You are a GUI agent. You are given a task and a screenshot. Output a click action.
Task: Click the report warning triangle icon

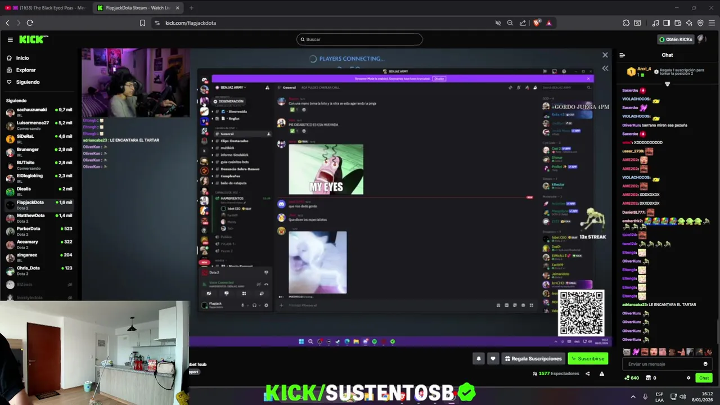pos(602,373)
